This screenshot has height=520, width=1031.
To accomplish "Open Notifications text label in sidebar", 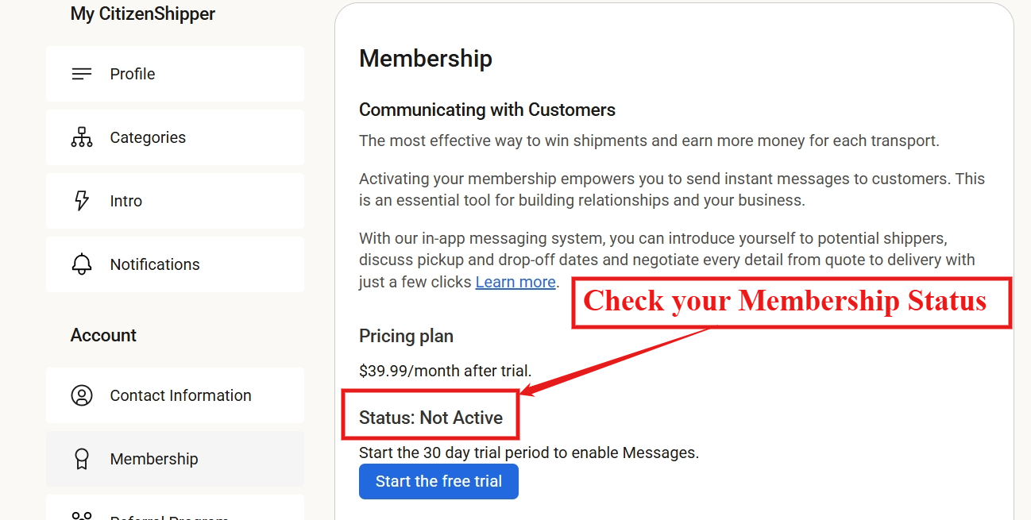I will (x=155, y=264).
